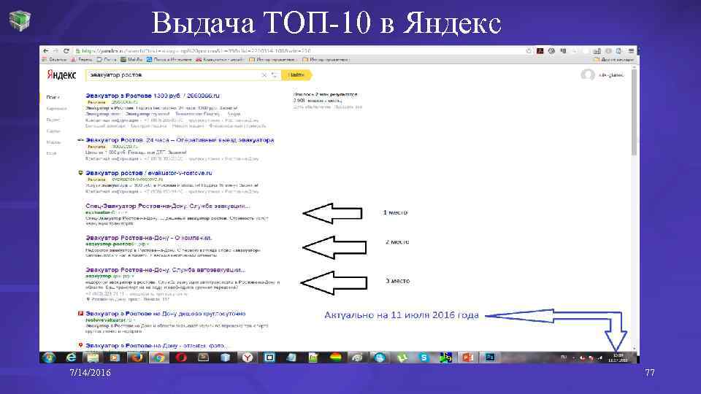Select the Поиск tab in left sidebar
Image resolution: width=701 pixels, height=394 pixels.
coord(53,97)
